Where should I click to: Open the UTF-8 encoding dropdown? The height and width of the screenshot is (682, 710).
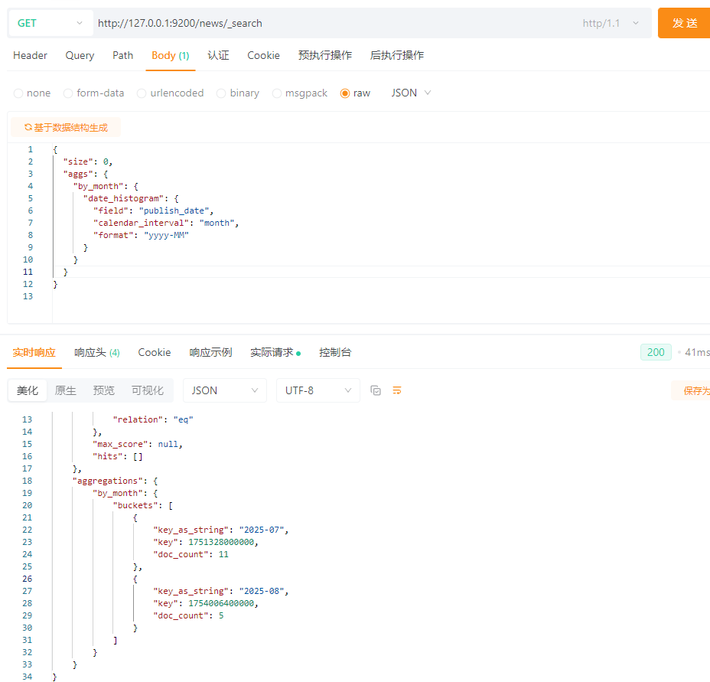coord(318,390)
